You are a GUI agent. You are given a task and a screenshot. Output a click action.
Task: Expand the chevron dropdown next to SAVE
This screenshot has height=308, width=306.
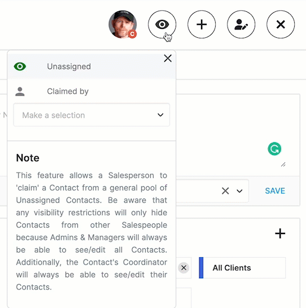point(239,191)
